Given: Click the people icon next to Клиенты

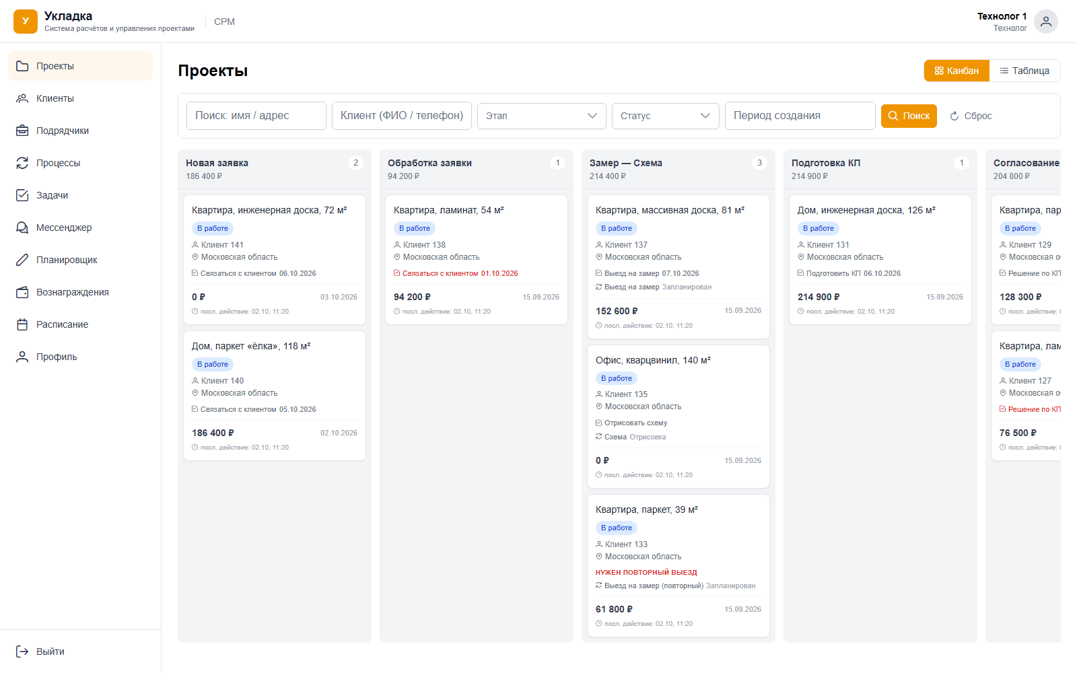Looking at the screenshot, I should point(22,98).
